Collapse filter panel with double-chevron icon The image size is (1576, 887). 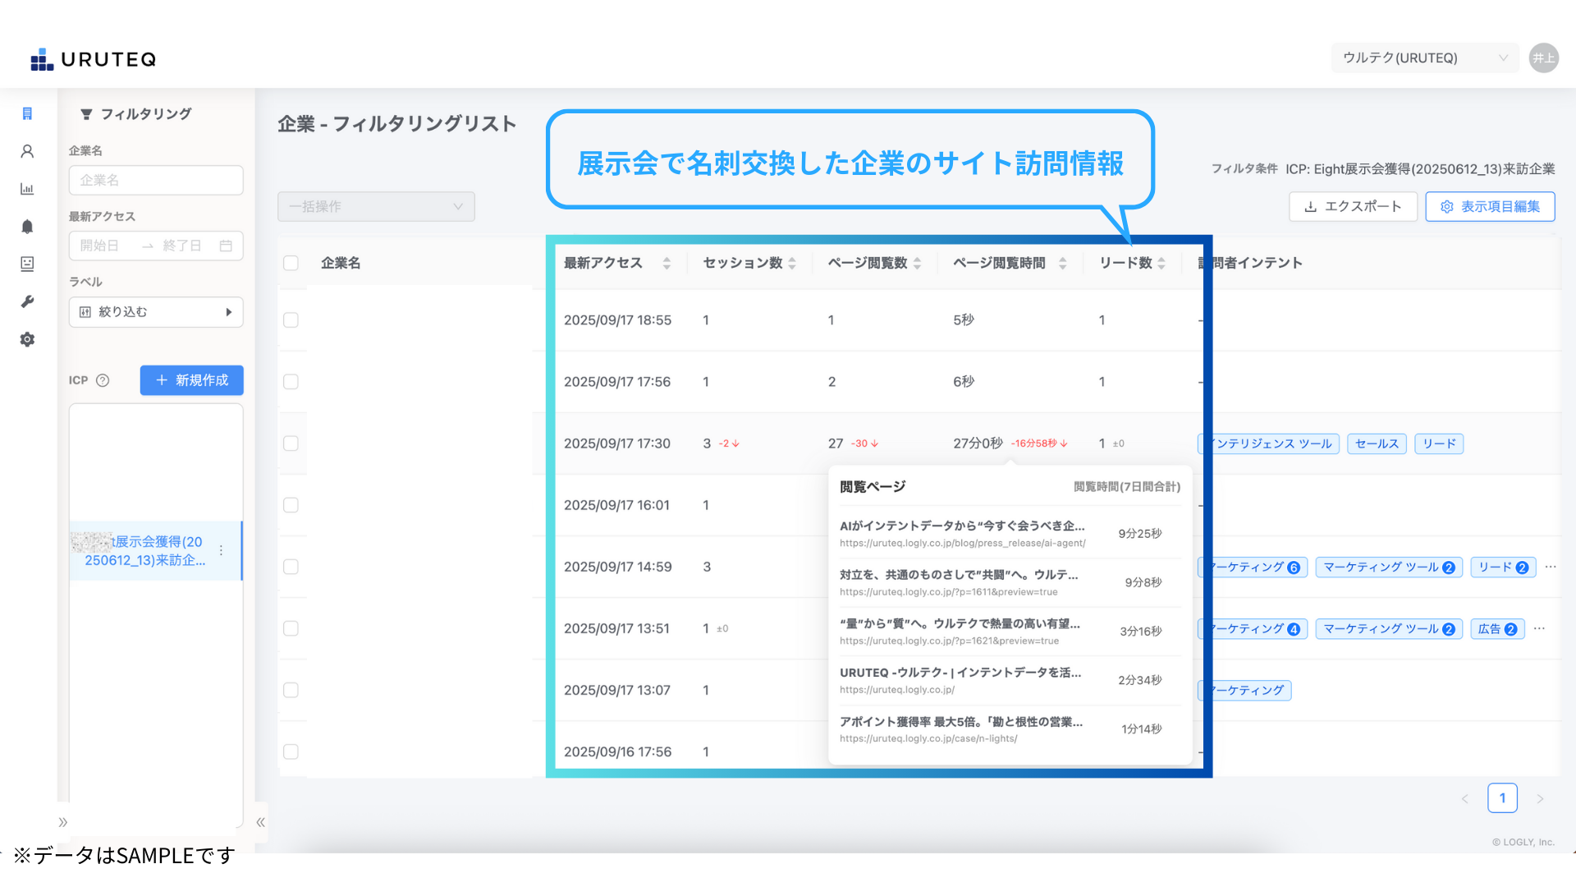tap(260, 822)
